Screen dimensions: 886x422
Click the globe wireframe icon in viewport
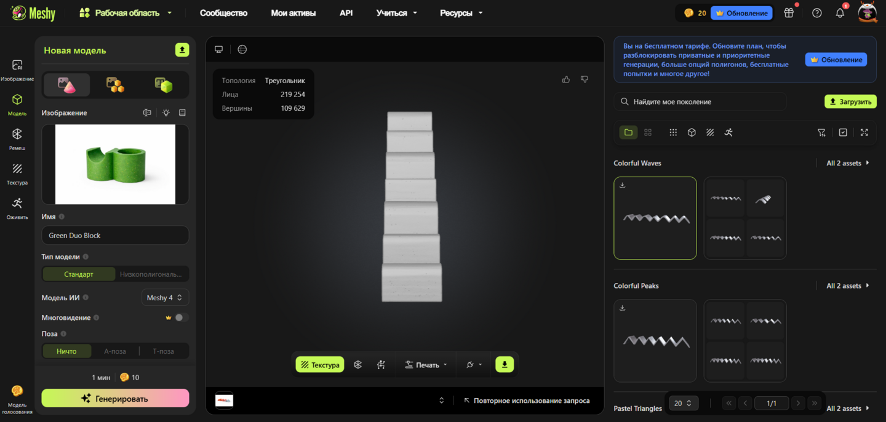pyautogui.click(x=242, y=49)
